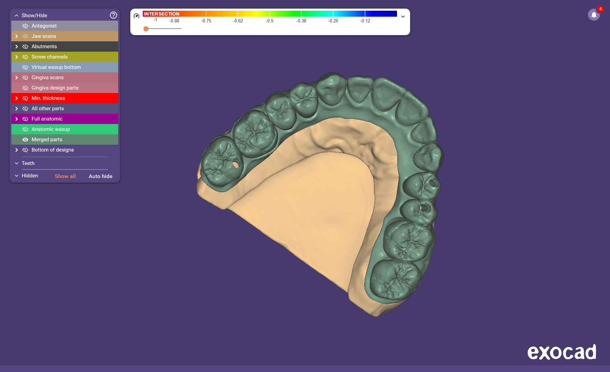Open the Show/Hide help question mark icon
Viewport: 610px width, 372px height.
tap(113, 15)
